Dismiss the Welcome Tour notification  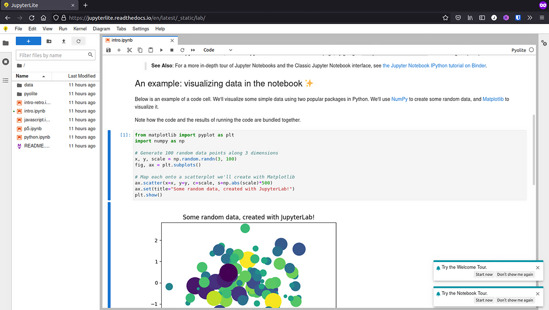pos(538,268)
